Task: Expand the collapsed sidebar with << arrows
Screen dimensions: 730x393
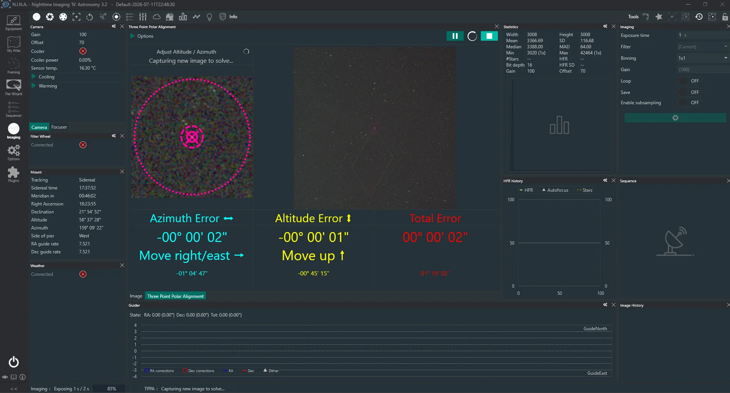Action: pos(14,389)
